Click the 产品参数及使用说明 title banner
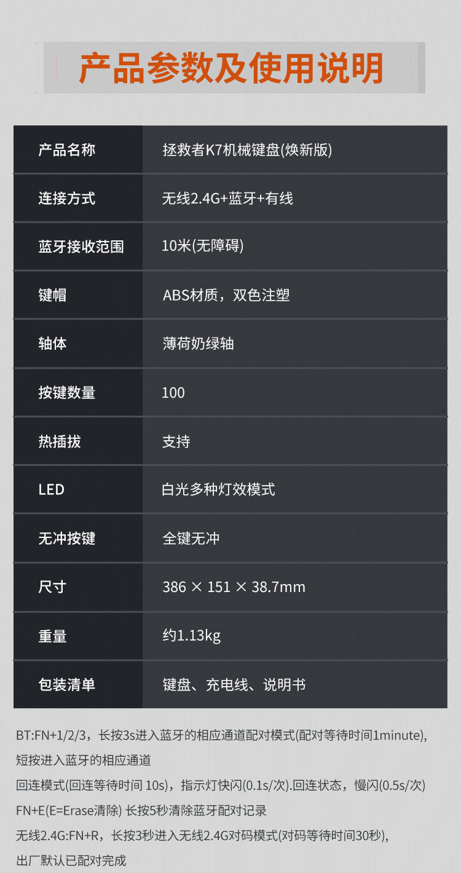Image resolution: width=461 pixels, height=873 pixels. click(x=231, y=68)
